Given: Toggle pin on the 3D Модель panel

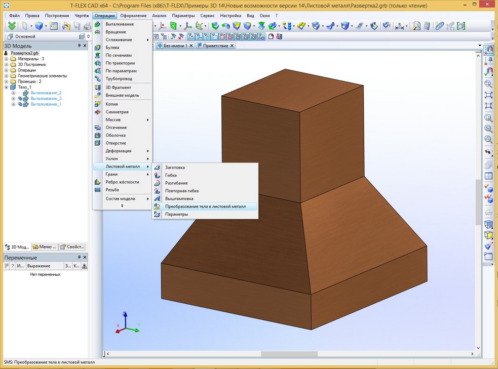Looking at the screenshot, I should pyautogui.click(x=79, y=46).
